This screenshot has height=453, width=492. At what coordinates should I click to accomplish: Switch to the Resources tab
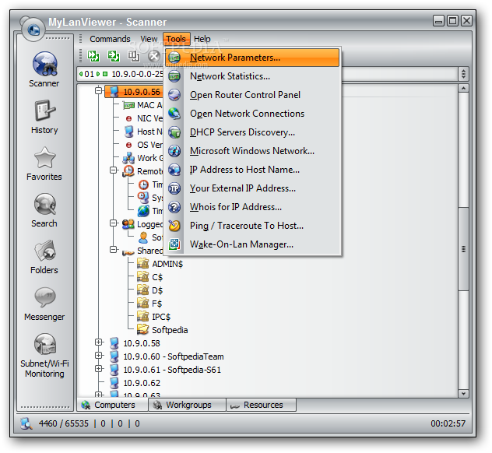[261, 405]
